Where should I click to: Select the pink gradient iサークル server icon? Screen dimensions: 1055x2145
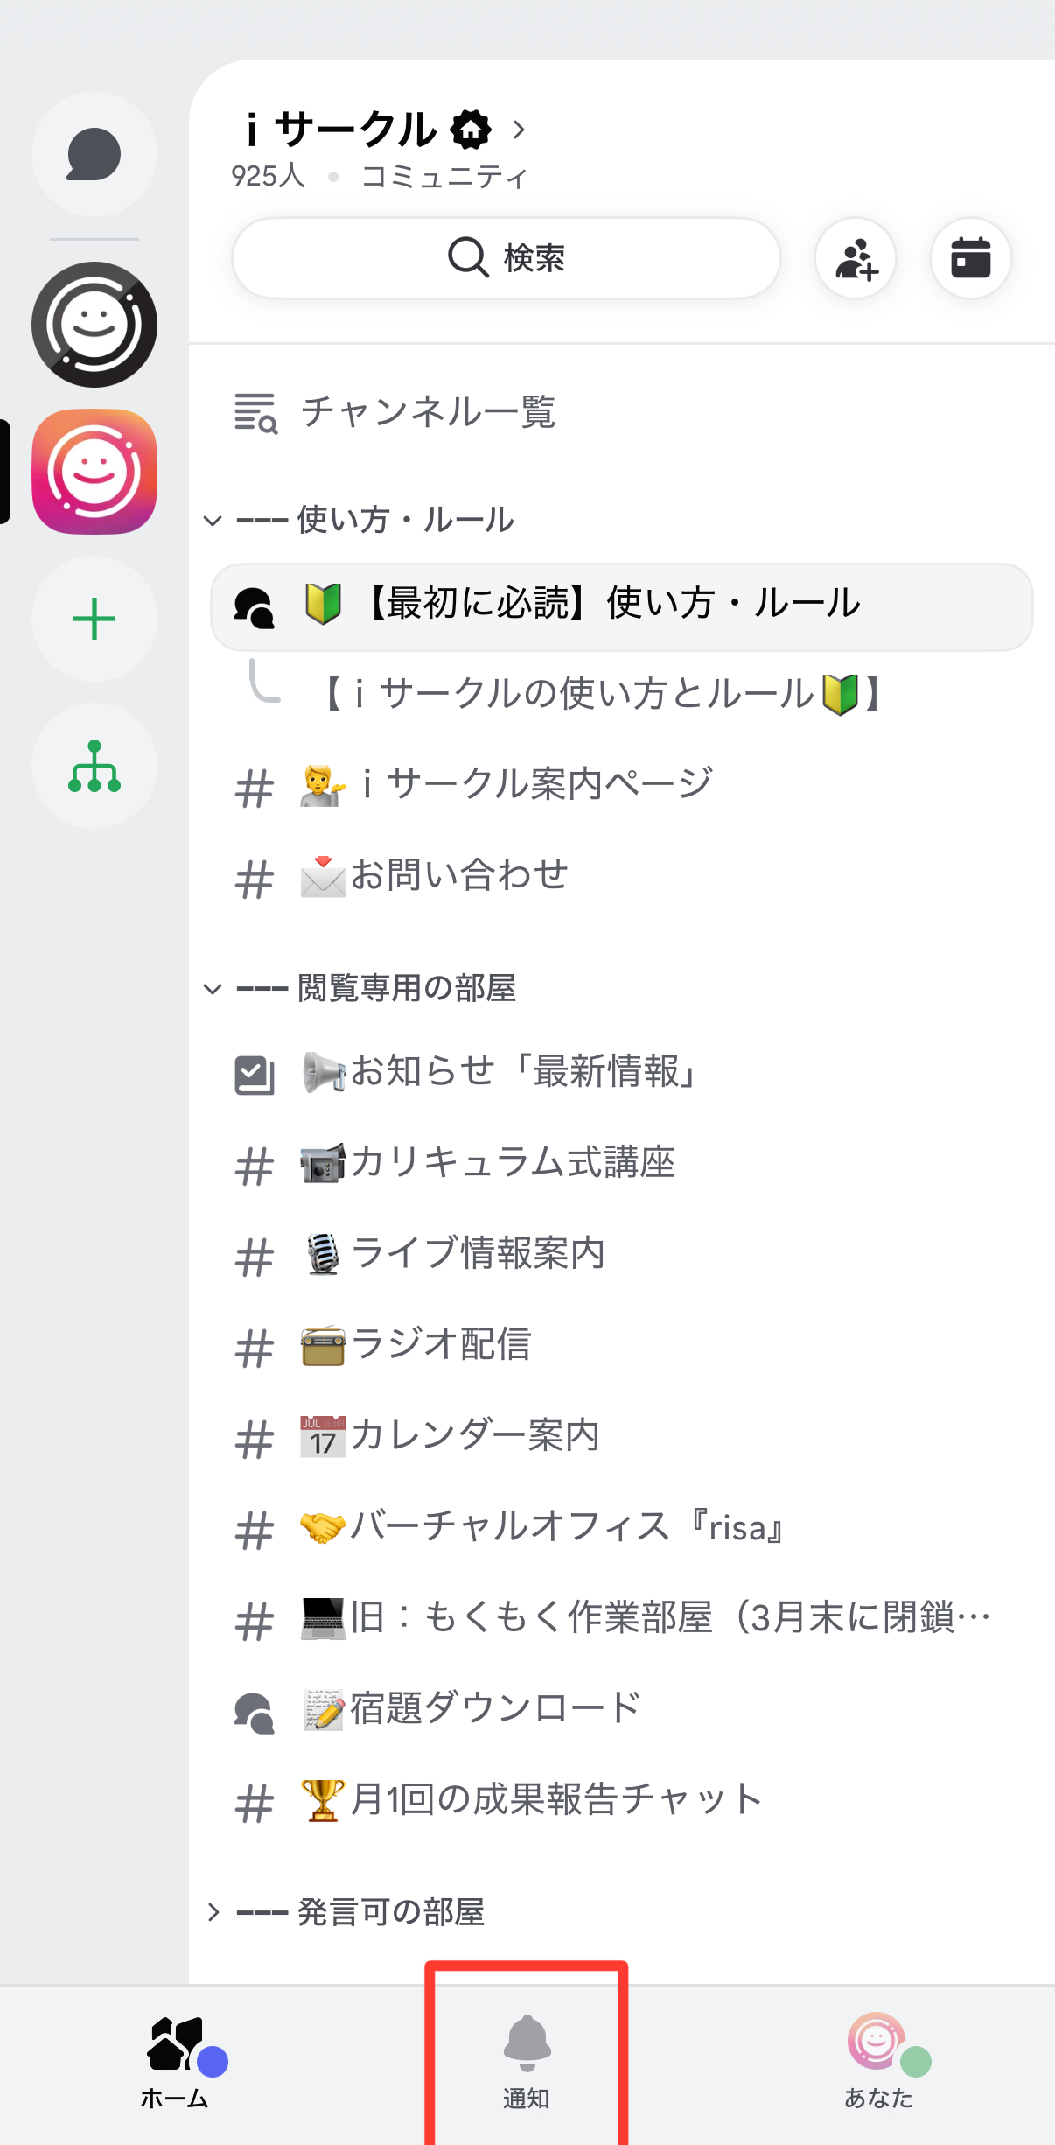94,472
